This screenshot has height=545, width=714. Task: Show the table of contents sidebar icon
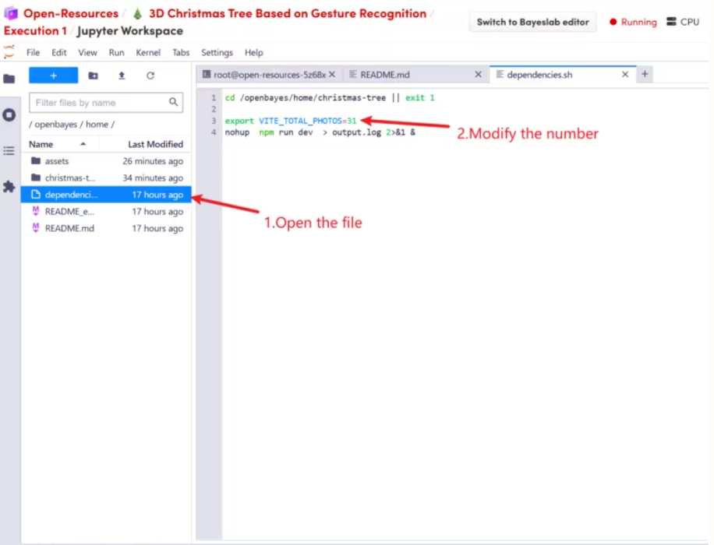[x=9, y=150]
